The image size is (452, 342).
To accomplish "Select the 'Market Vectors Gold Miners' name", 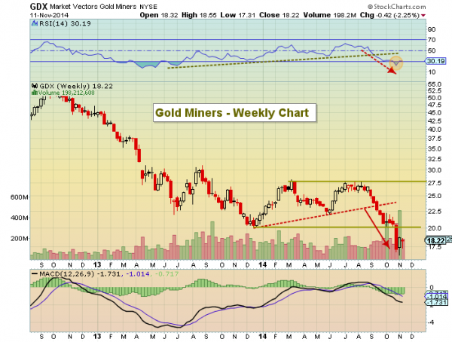I will 93,7.
